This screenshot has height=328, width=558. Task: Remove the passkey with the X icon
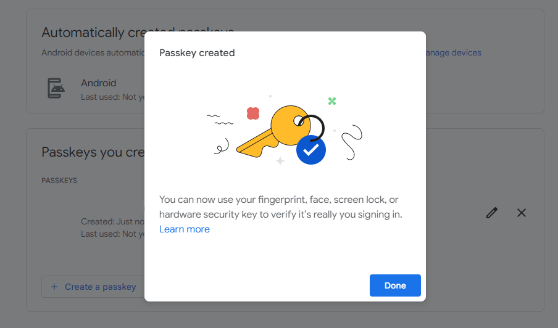click(x=522, y=213)
